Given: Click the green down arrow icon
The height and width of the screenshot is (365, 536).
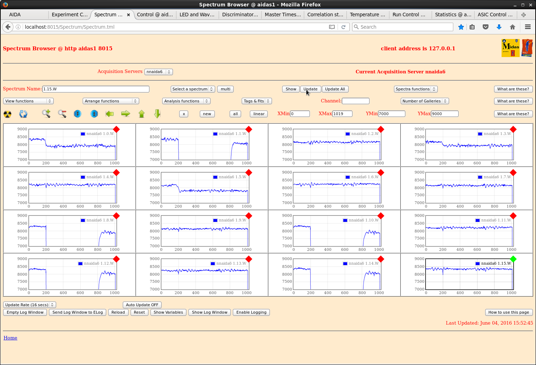Looking at the screenshot, I should (x=158, y=114).
